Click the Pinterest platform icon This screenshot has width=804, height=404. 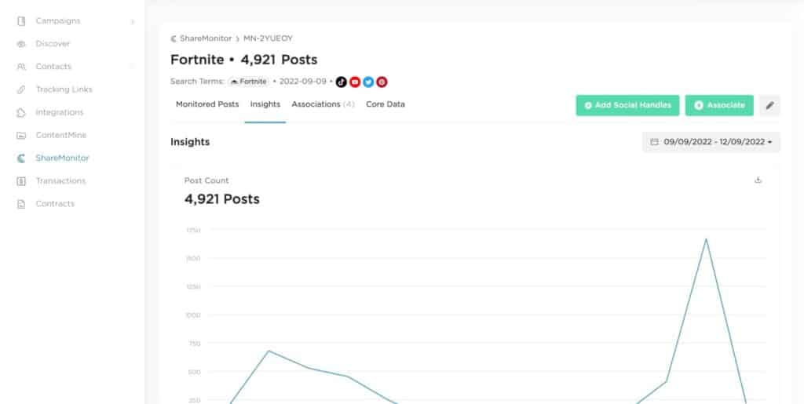382,82
